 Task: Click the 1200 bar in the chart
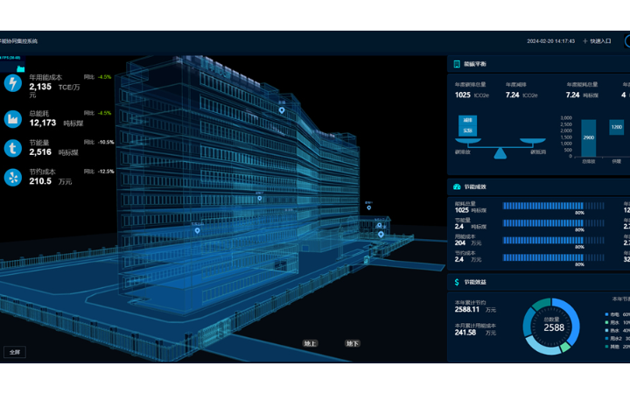617,128
